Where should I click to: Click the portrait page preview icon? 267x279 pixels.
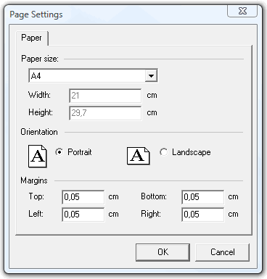[x=38, y=156]
